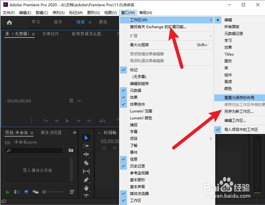Open 媒体浏览器 panel tab
Screen dimensions: 265x205
(51, 133)
